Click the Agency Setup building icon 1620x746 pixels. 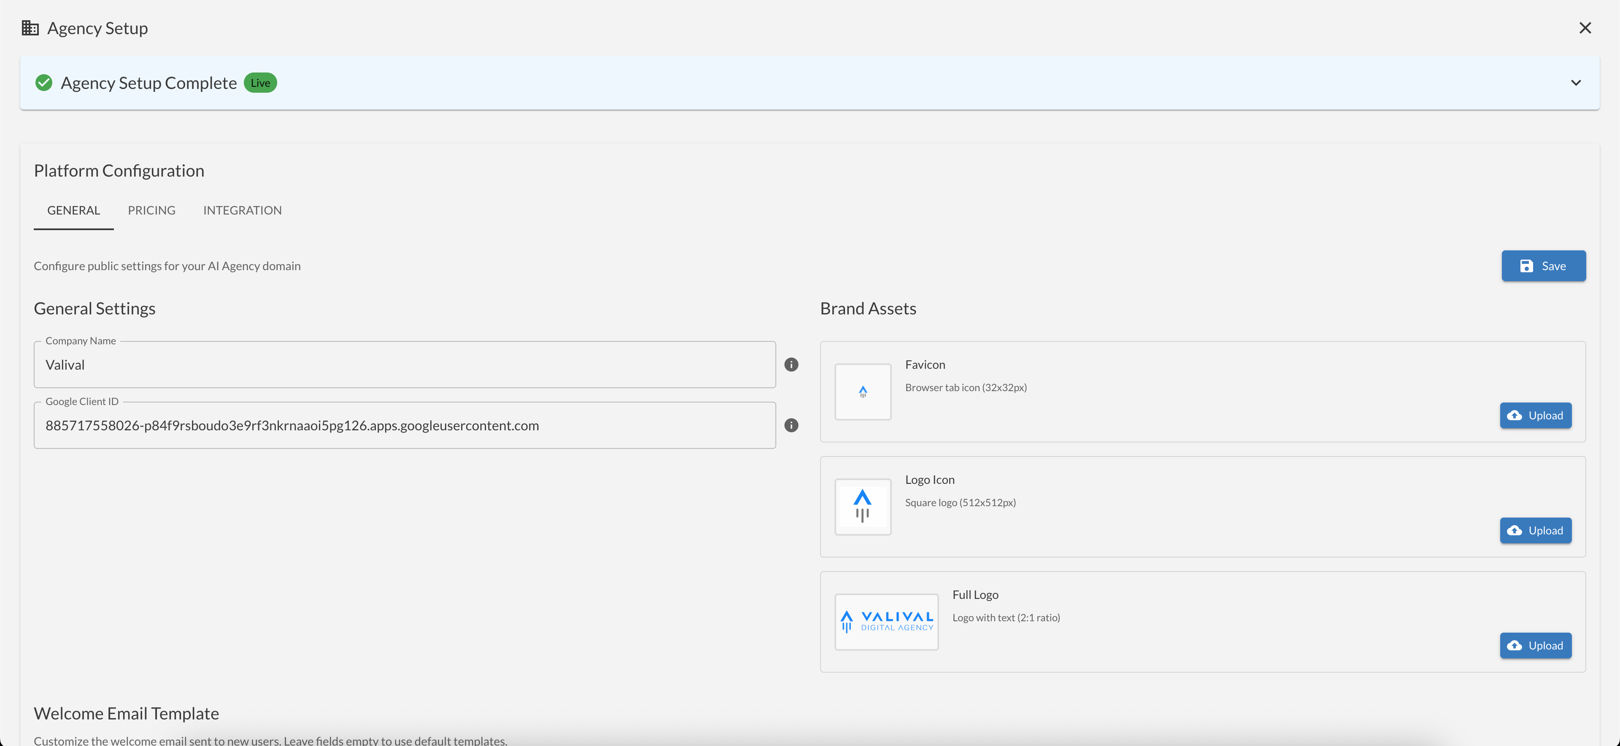pyautogui.click(x=30, y=28)
